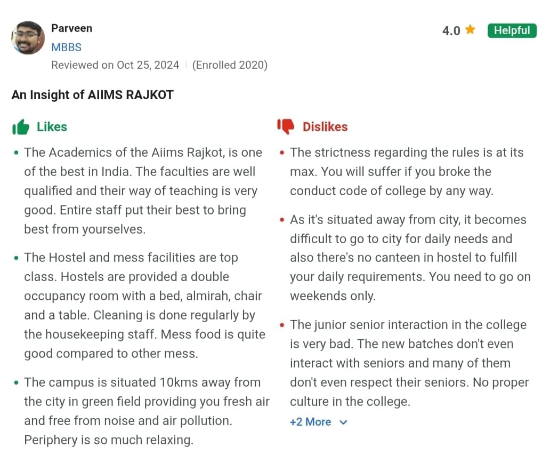Expand the +2 More hidden dislikes
This screenshot has height=455, width=550.
point(310,422)
